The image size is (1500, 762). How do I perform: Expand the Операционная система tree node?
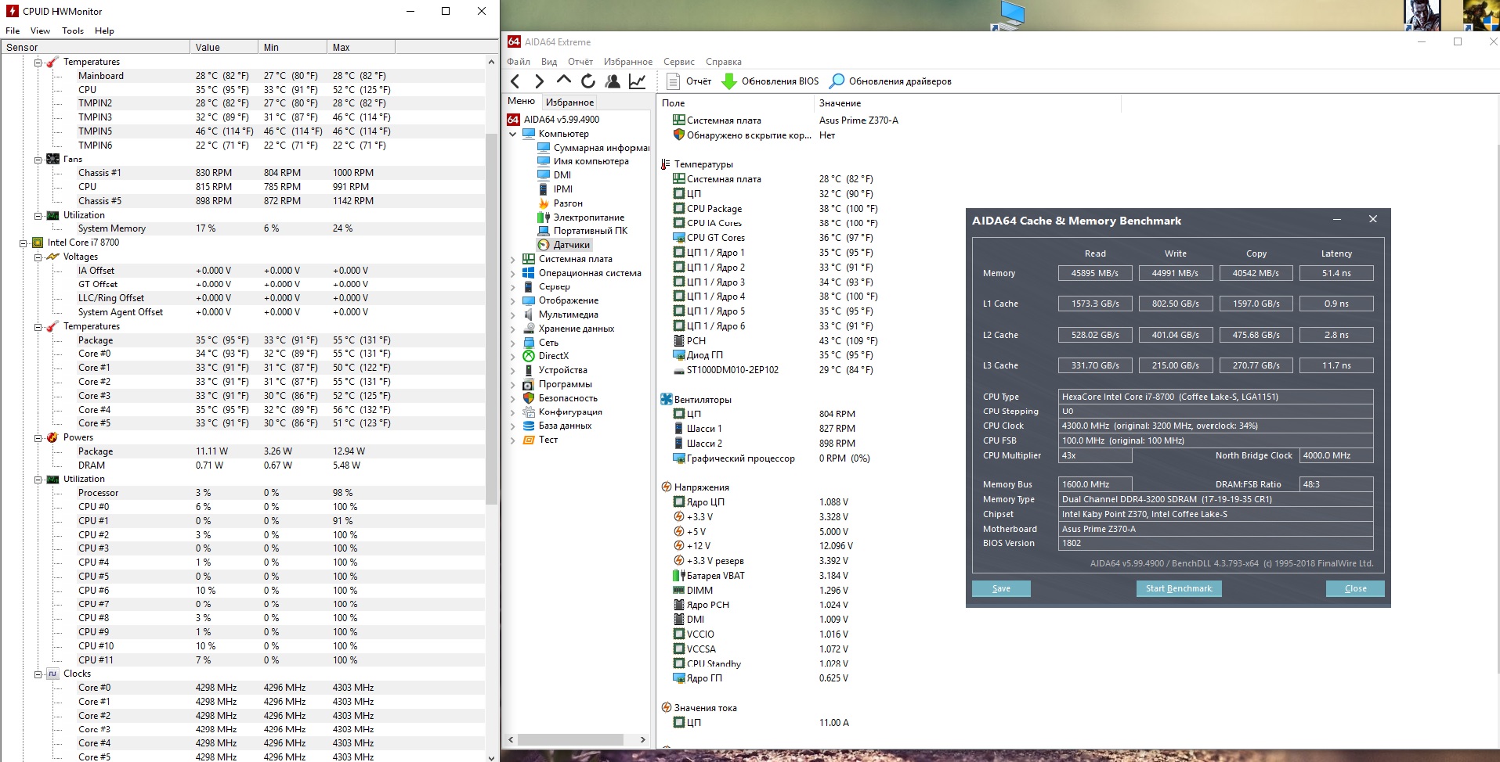pyautogui.click(x=513, y=273)
